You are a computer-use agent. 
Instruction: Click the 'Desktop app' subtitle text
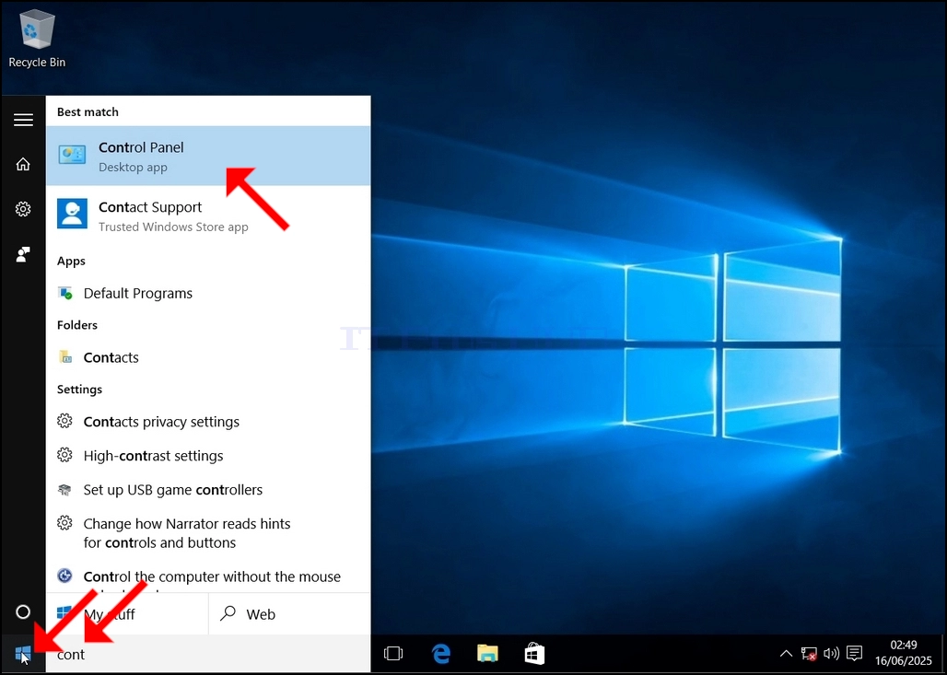133,168
